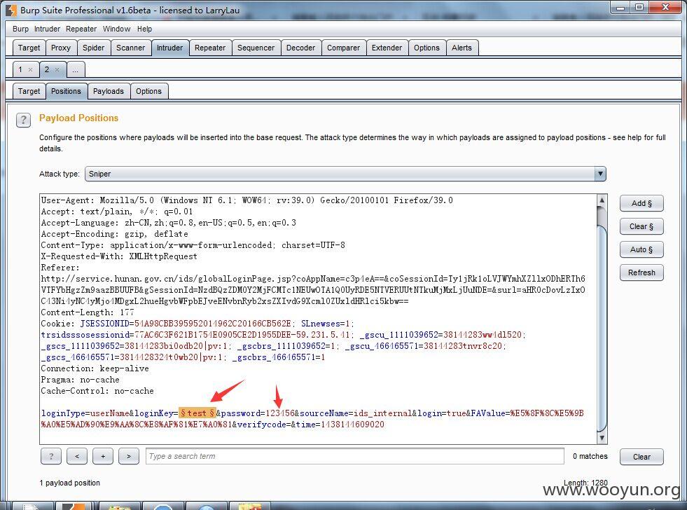Click the Auto § button
Image resolution: width=687 pixels, height=510 pixels.
[x=641, y=249]
